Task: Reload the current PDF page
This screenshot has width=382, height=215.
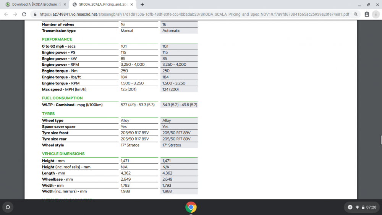Action: [x=24, y=15]
